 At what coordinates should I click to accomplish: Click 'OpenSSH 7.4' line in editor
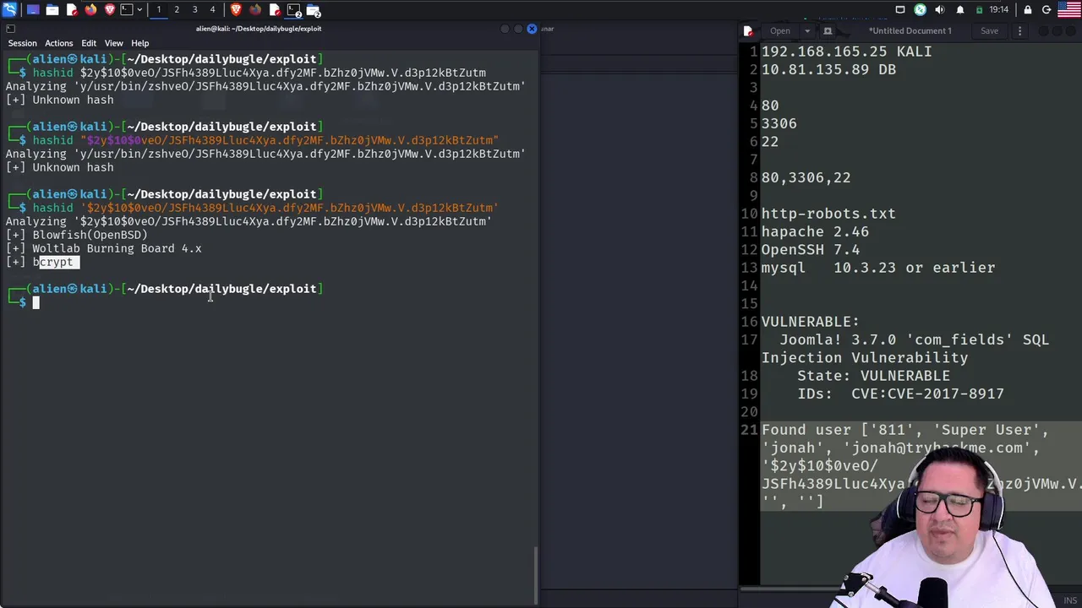pos(810,249)
